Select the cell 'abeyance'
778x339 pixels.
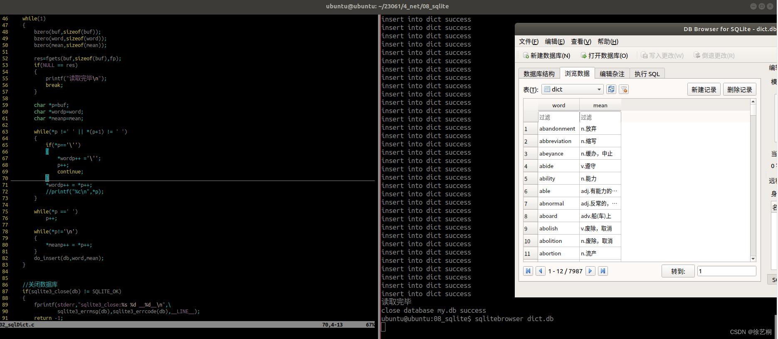[x=558, y=154]
